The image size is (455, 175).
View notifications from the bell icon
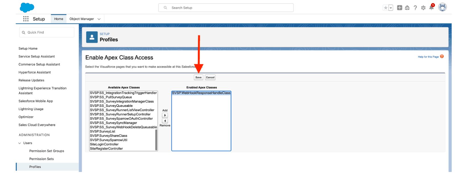(431, 8)
